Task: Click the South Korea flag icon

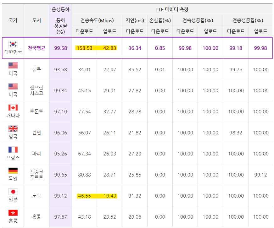Action: 13,44
